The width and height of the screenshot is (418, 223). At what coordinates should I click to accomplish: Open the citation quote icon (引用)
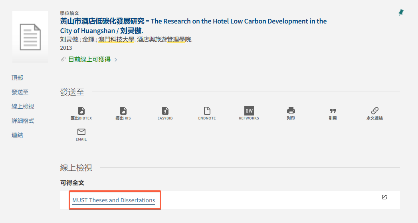click(333, 111)
